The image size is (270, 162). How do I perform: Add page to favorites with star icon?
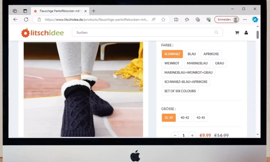tap(163, 20)
